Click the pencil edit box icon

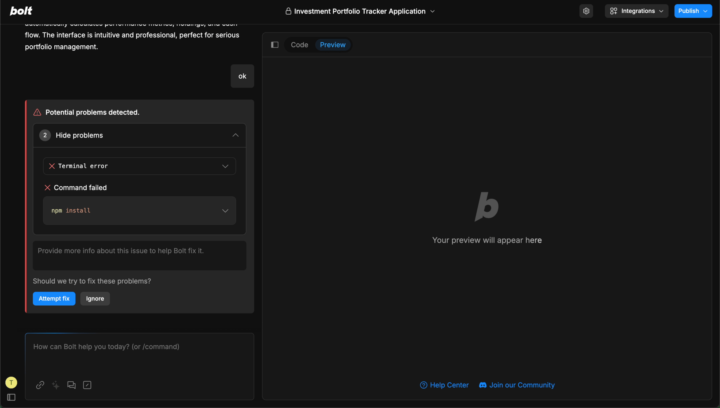click(87, 385)
